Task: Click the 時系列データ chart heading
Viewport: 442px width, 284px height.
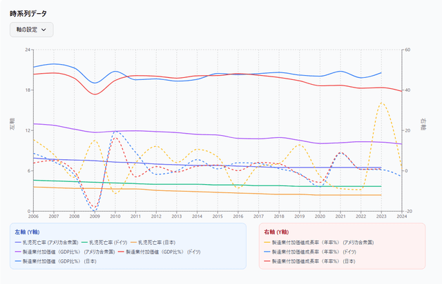Action: click(x=29, y=12)
